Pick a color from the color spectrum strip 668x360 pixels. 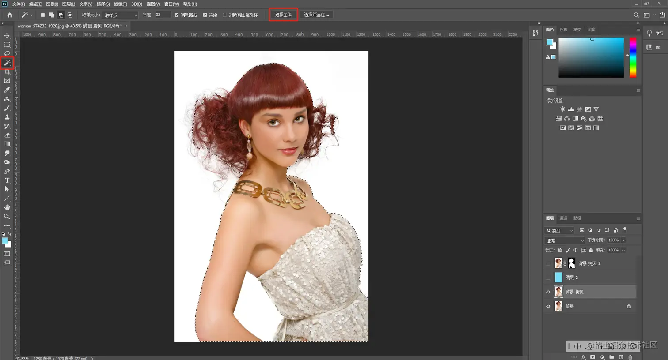(633, 57)
